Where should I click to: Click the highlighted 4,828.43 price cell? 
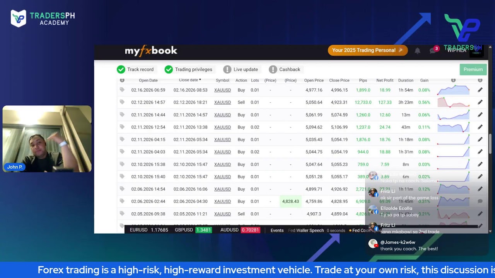click(290, 201)
